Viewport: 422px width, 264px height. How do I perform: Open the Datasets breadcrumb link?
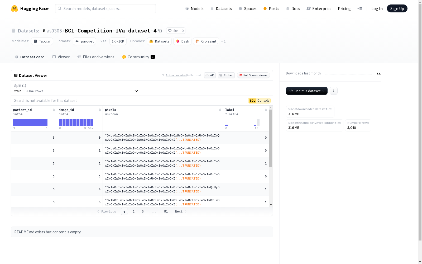click(28, 31)
